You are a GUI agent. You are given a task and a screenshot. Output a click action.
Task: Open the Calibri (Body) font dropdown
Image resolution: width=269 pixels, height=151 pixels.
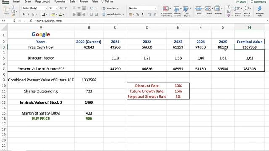(x=46, y=8)
